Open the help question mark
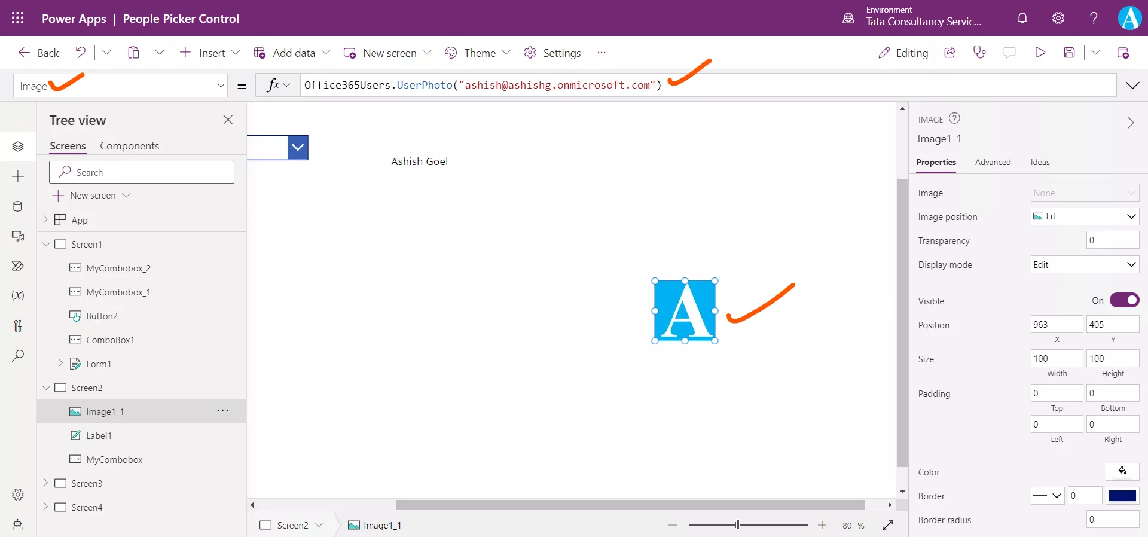The width and height of the screenshot is (1148, 537). (x=1094, y=18)
